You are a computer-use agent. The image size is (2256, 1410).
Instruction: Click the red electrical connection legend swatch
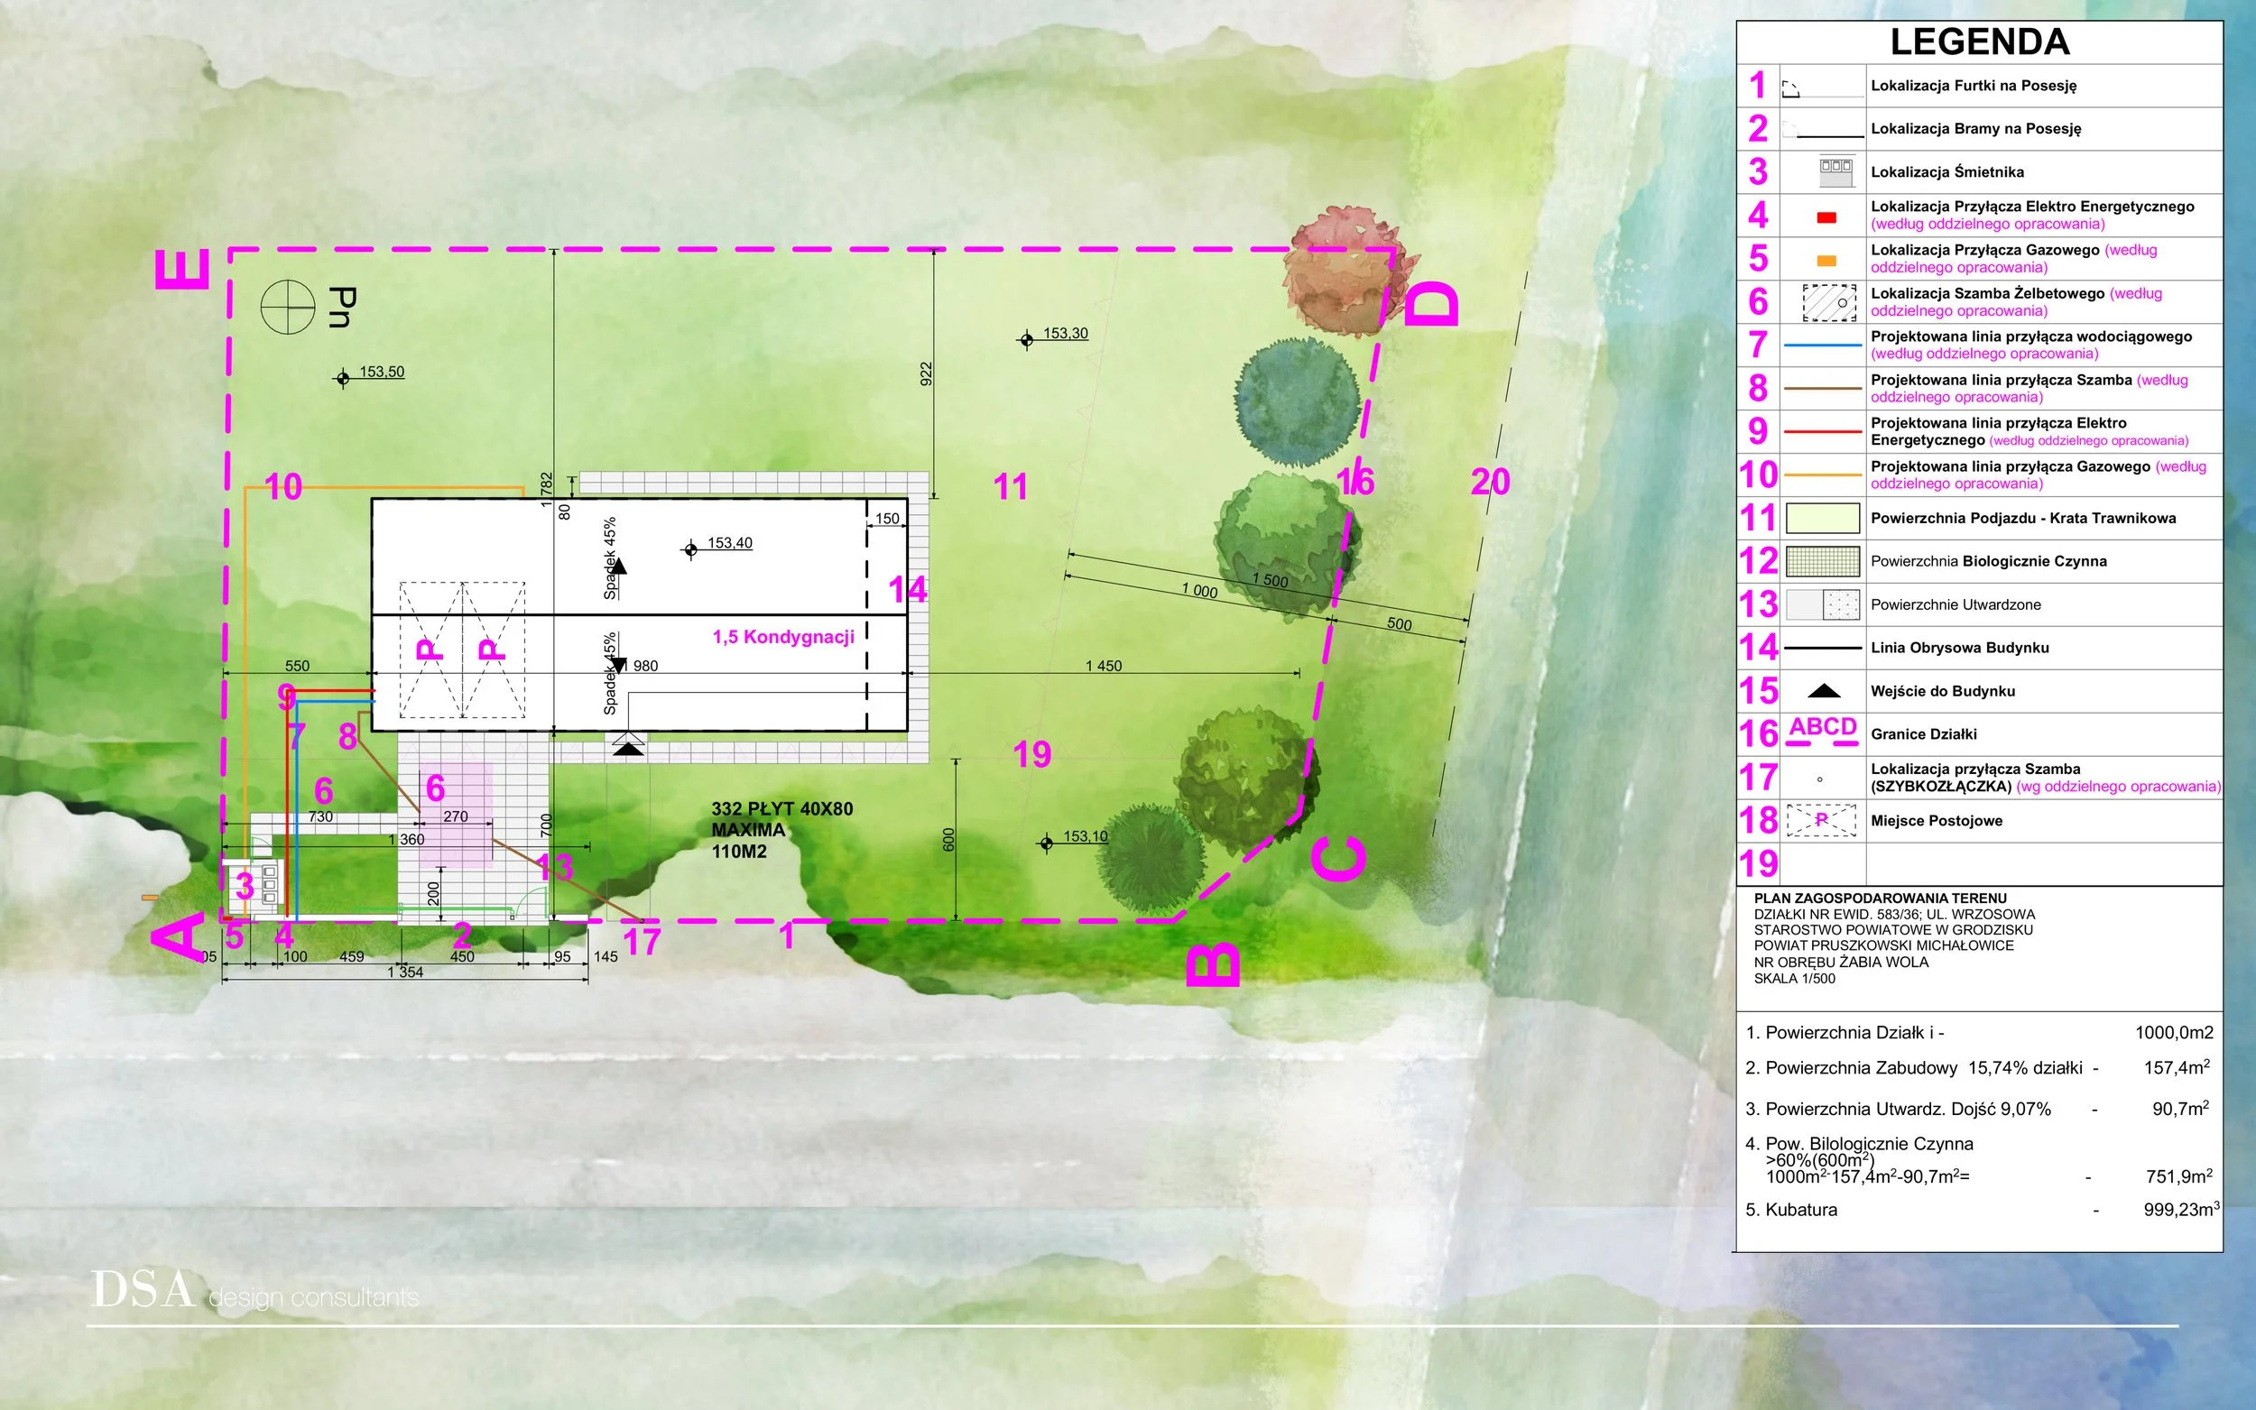1826,217
